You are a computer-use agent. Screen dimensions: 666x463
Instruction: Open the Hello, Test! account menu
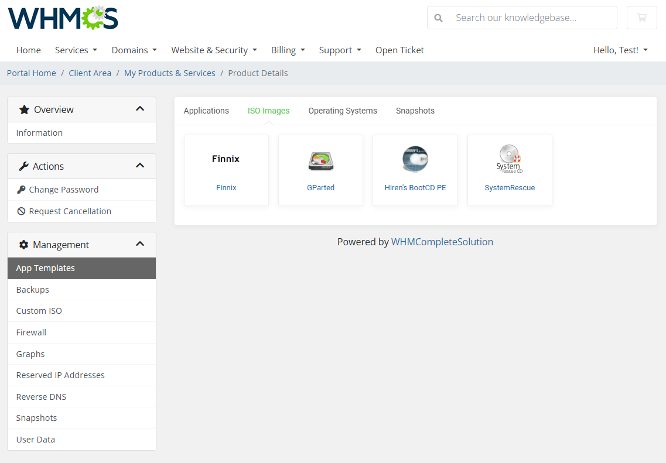pos(620,50)
